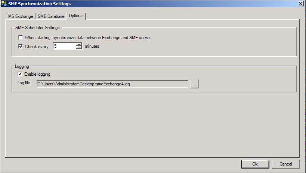This screenshot has height=173, width=306.
Task: Close the SME Synchronization Settings window
Action: pyautogui.click(x=301, y=3)
